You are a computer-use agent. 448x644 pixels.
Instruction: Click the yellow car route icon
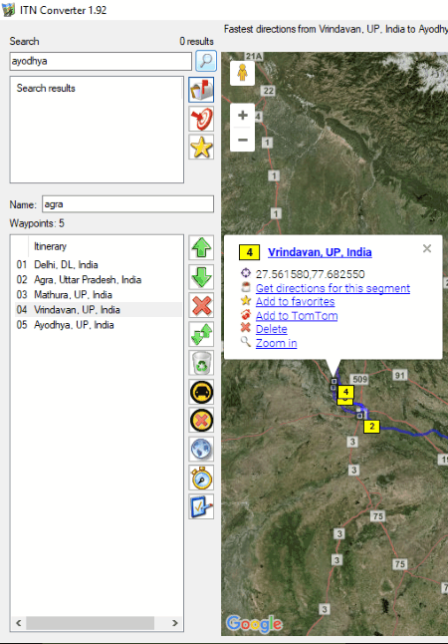201,392
